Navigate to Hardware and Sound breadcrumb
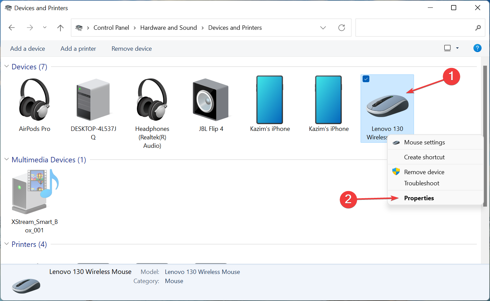This screenshot has width=490, height=301. coord(169,28)
